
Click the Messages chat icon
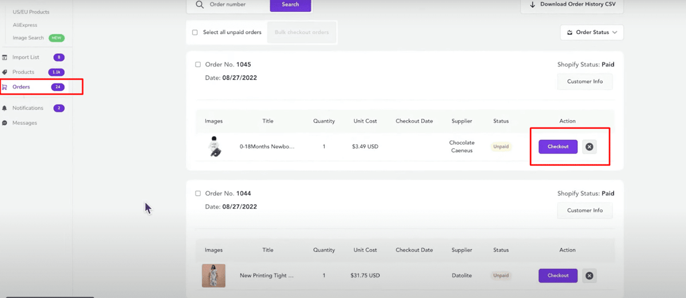[x=5, y=123]
